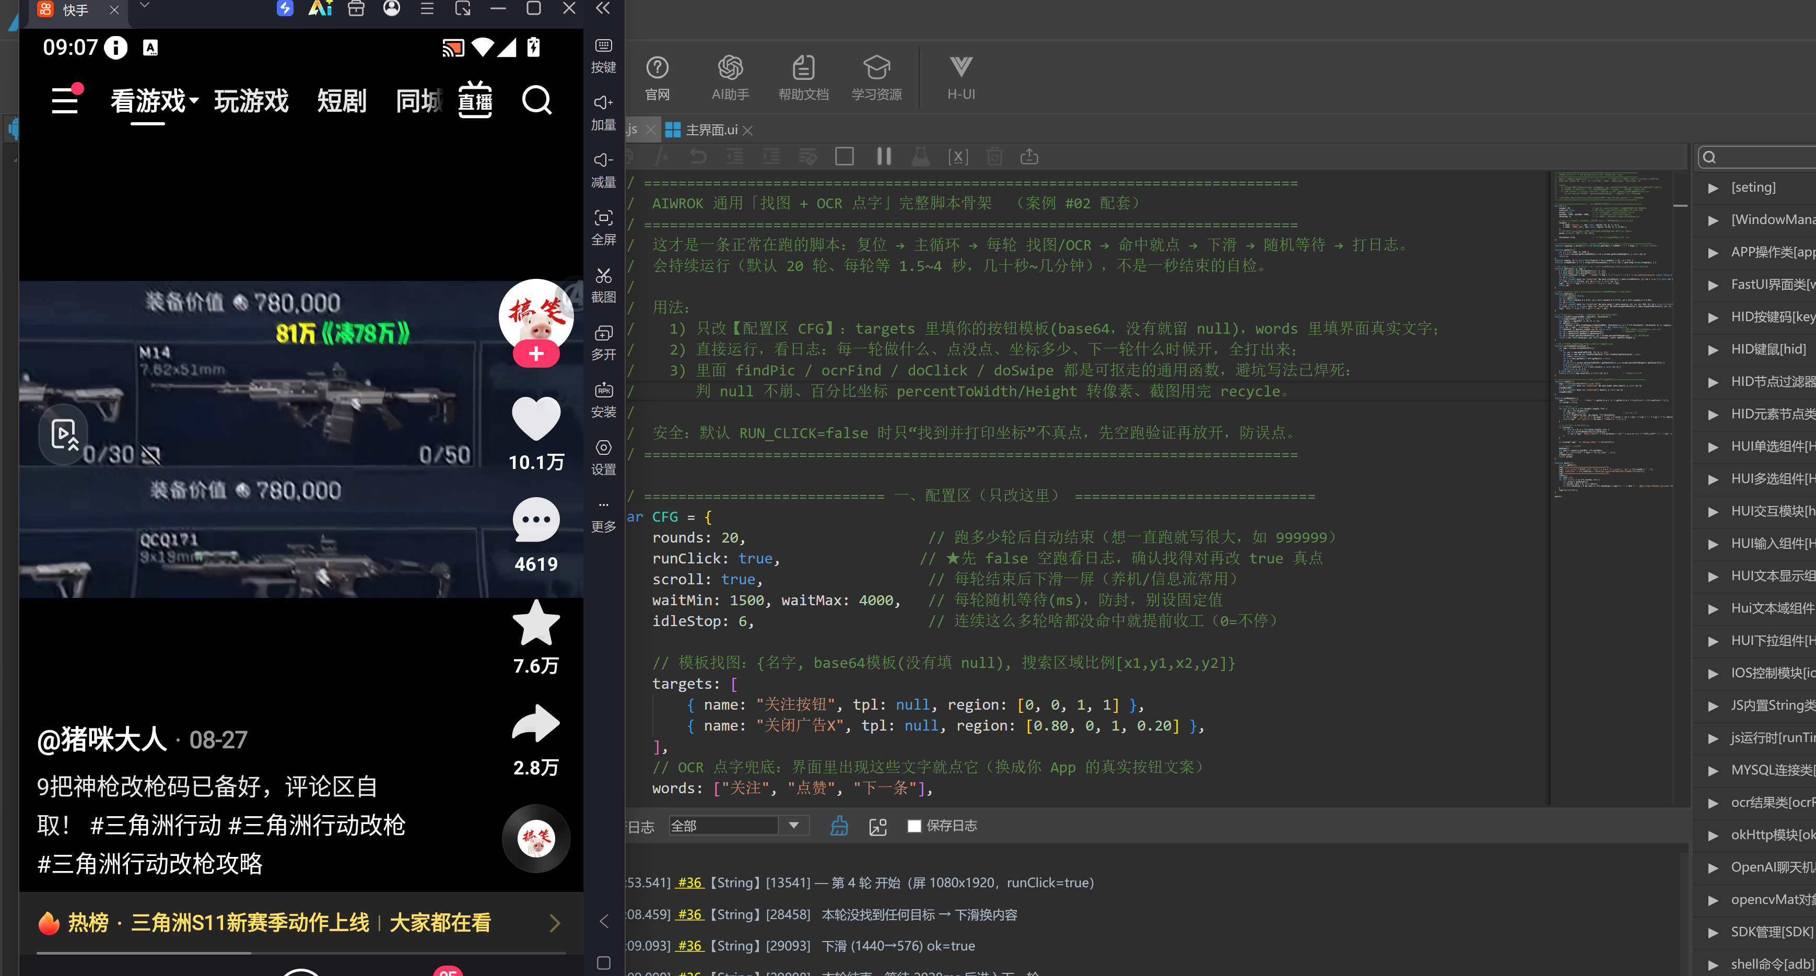Collapse emulator sidebar with double chevron

click(x=603, y=8)
